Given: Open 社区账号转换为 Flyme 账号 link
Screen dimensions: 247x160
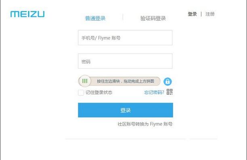Looking at the screenshot, I should (x=145, y=124).
